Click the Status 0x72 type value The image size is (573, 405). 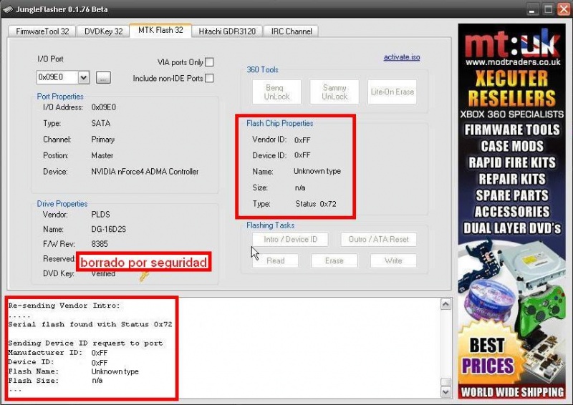click(316, 204)
